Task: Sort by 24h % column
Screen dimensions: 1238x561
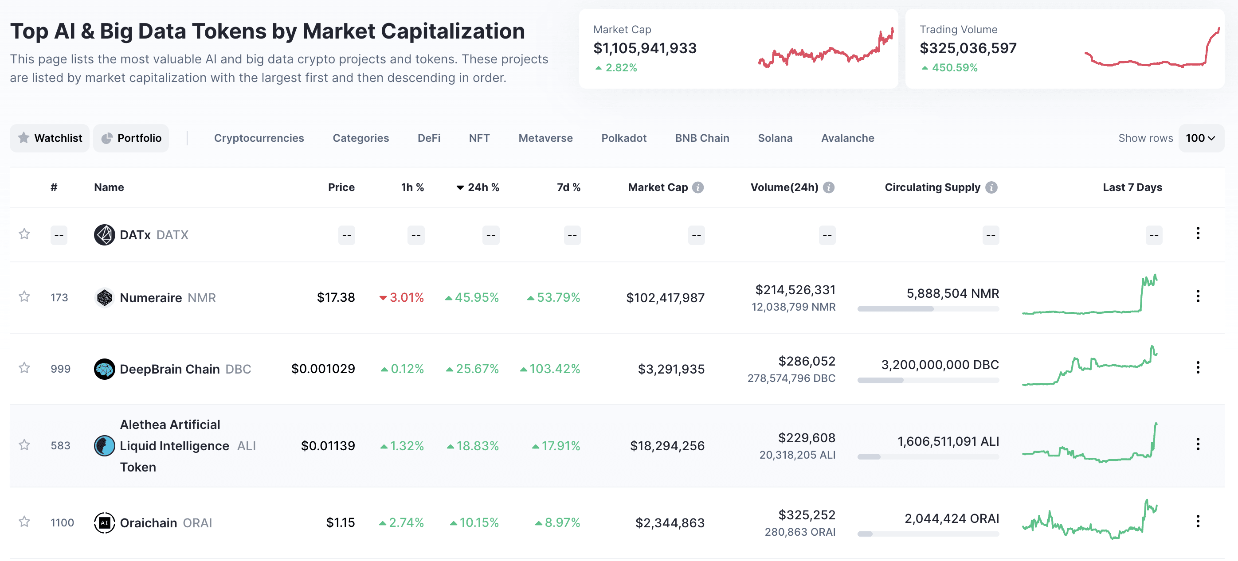Action: click(478, 187)
